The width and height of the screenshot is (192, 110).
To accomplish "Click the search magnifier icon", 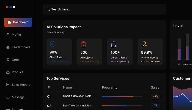I will pyautogui.click(x=48, y=9).
